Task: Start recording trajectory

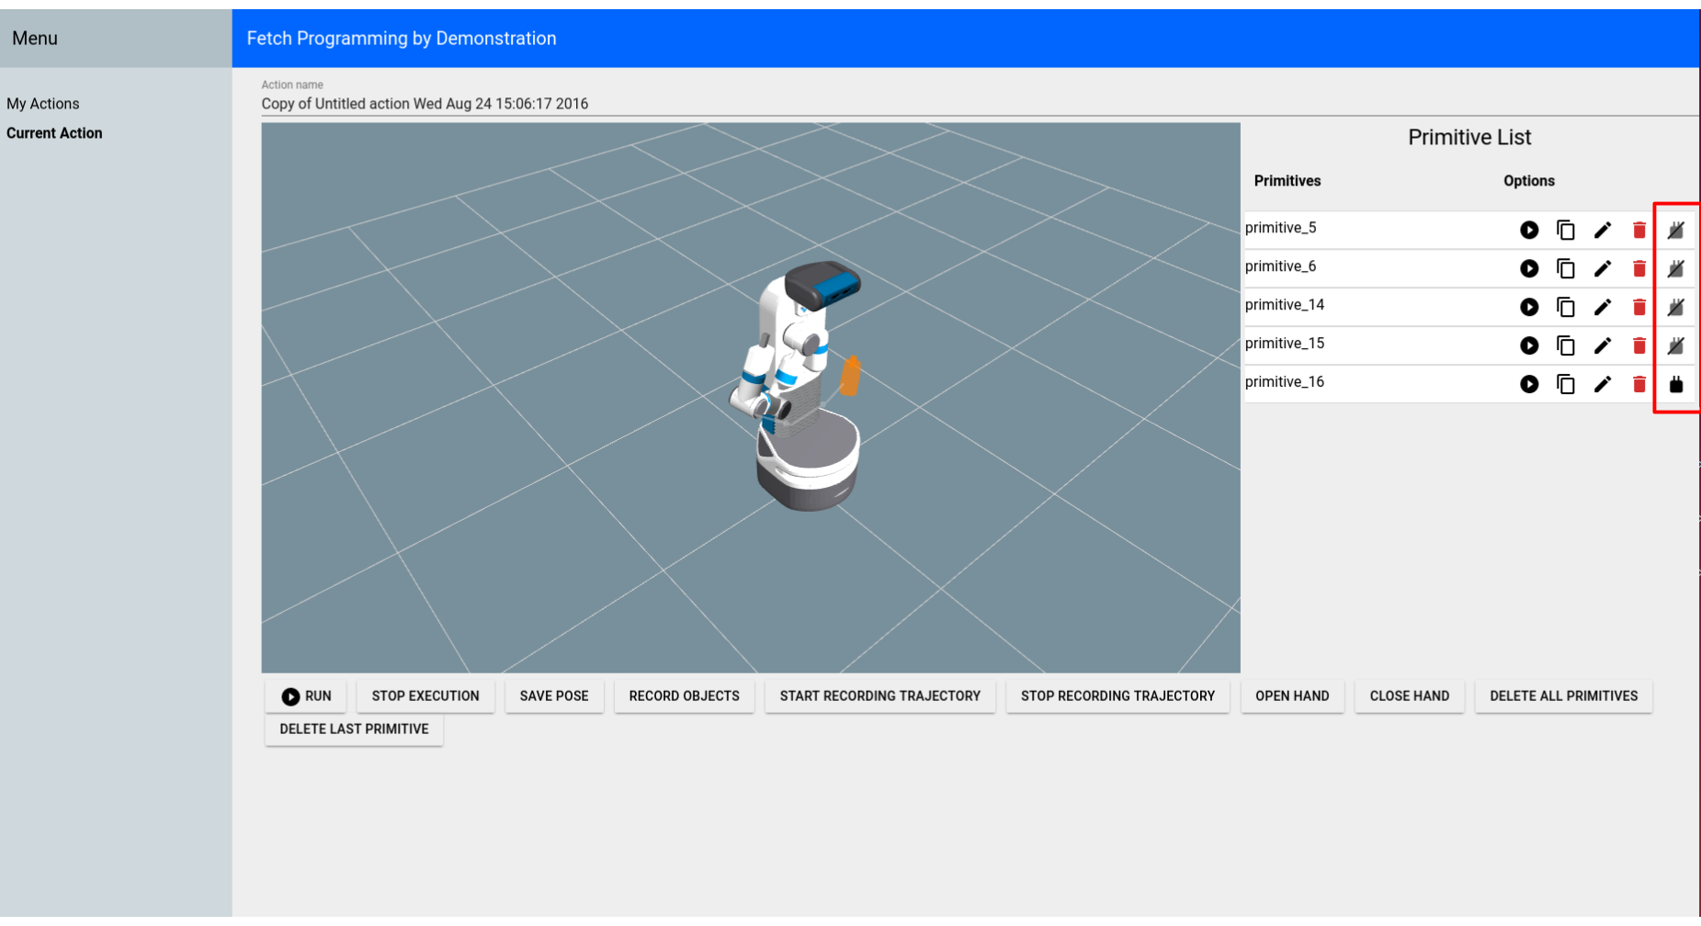Action: pos(879,696)
